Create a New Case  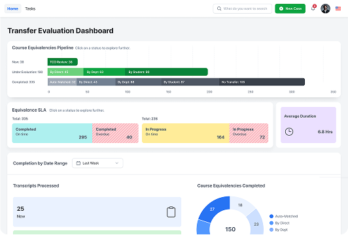[290, 8]
